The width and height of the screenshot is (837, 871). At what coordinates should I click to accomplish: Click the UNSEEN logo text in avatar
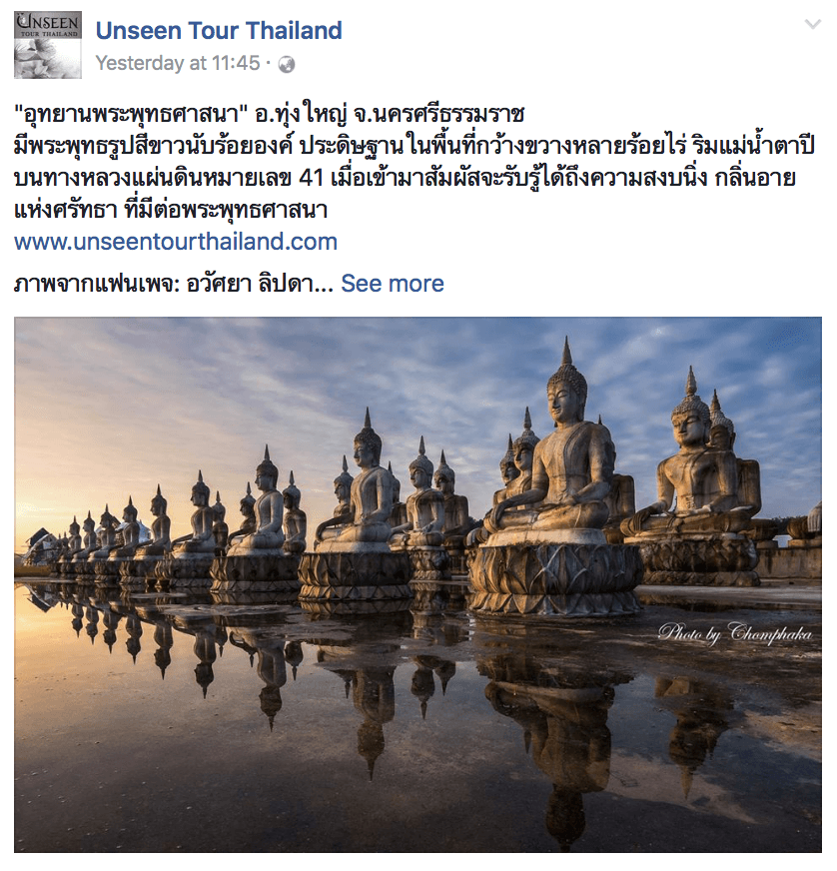[x=48, y=23]
